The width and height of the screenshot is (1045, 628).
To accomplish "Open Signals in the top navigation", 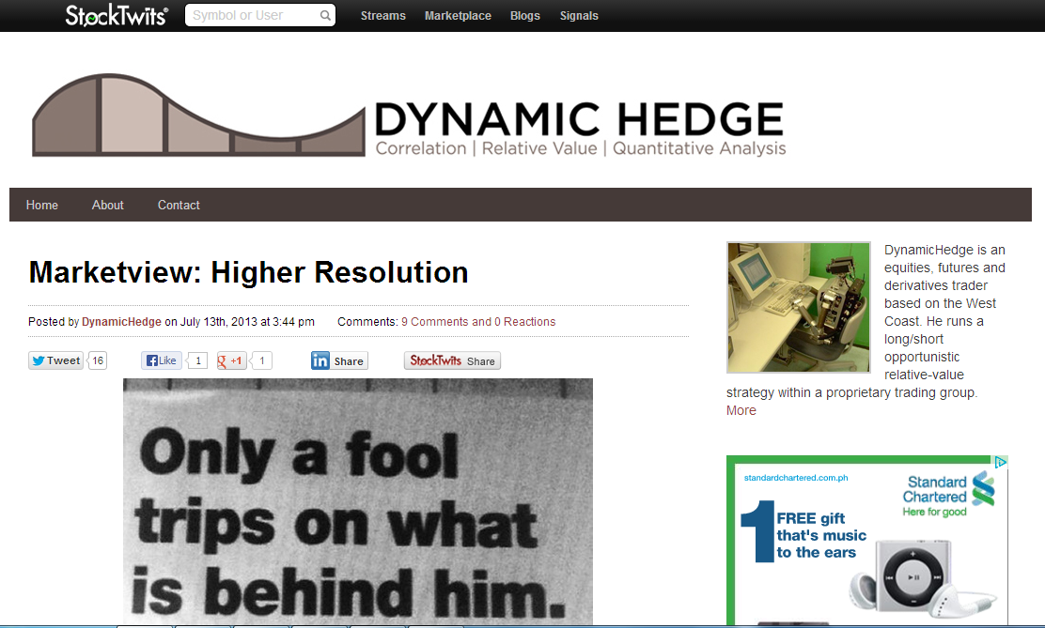I will (579, 16).
